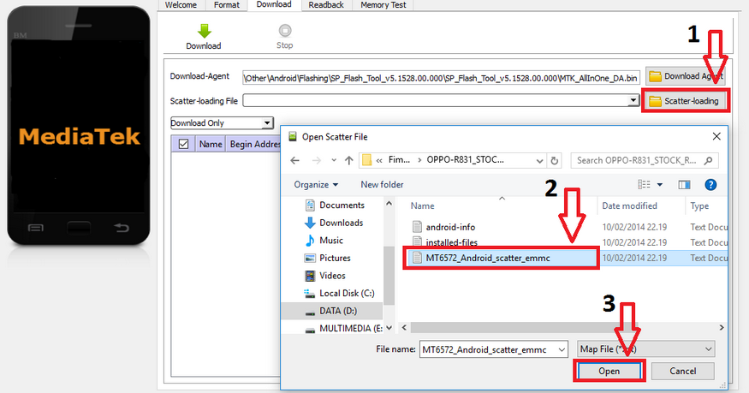The image size is (749, 393).
Task: Select the MT6572_Android_scatter_emmc file
Action: point(488,258)
